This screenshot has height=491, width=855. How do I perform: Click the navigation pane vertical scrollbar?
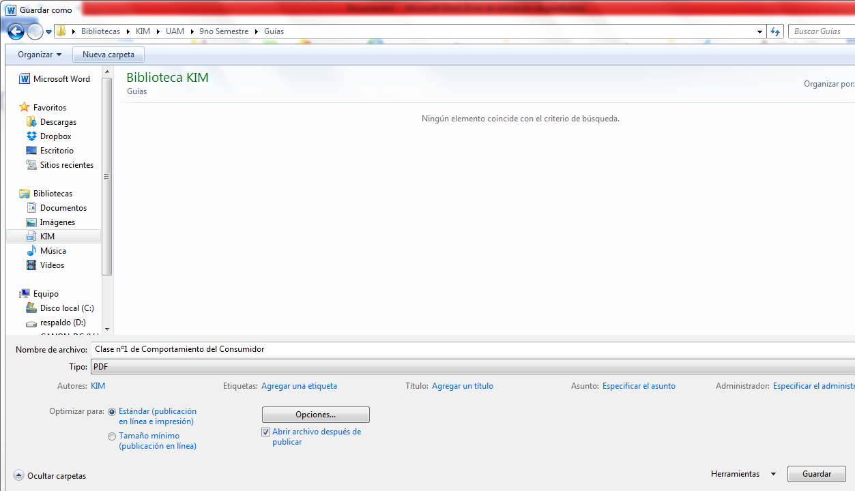click(106, 176)
